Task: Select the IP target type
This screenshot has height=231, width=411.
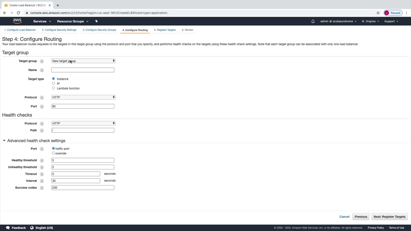Action: [53, 83]
